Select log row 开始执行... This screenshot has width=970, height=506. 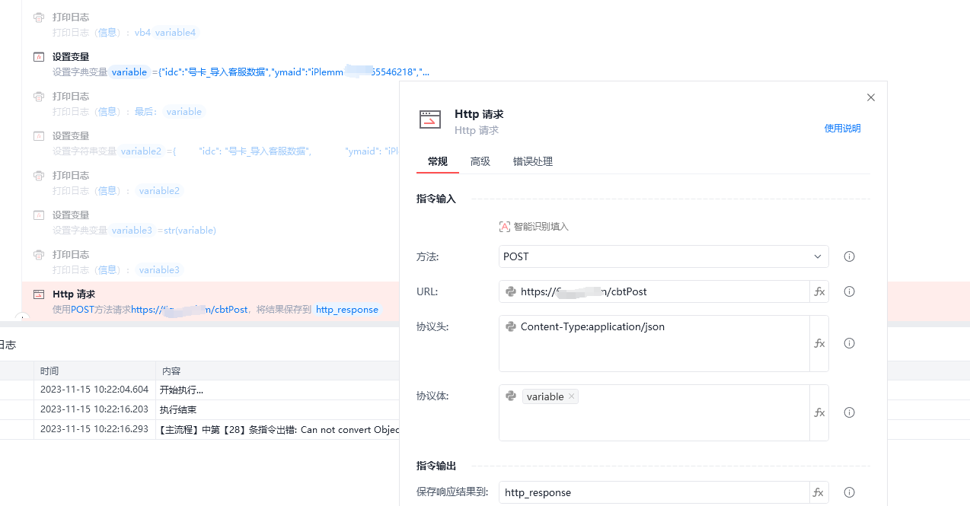click(x=199, y=390)
